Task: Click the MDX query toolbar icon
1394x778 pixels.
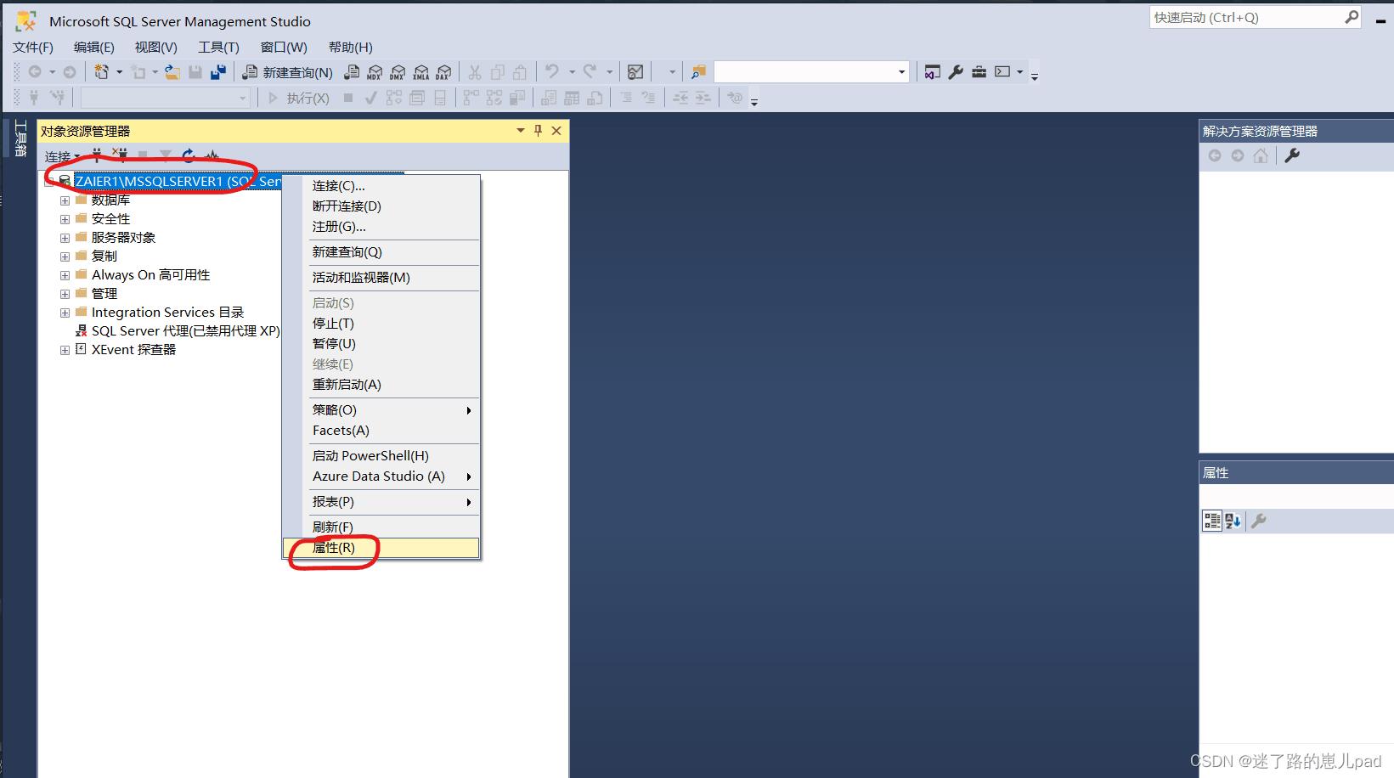Action: pyautogui.click(x=375, y=73)
